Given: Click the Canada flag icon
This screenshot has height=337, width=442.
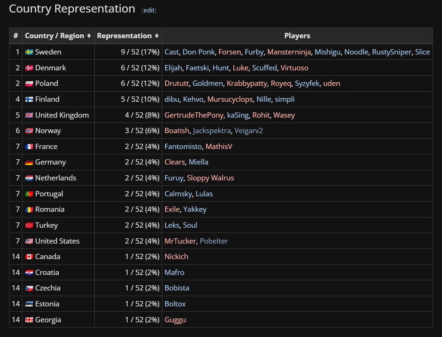Looking at the screenshot, I should [x=29, y=257].
